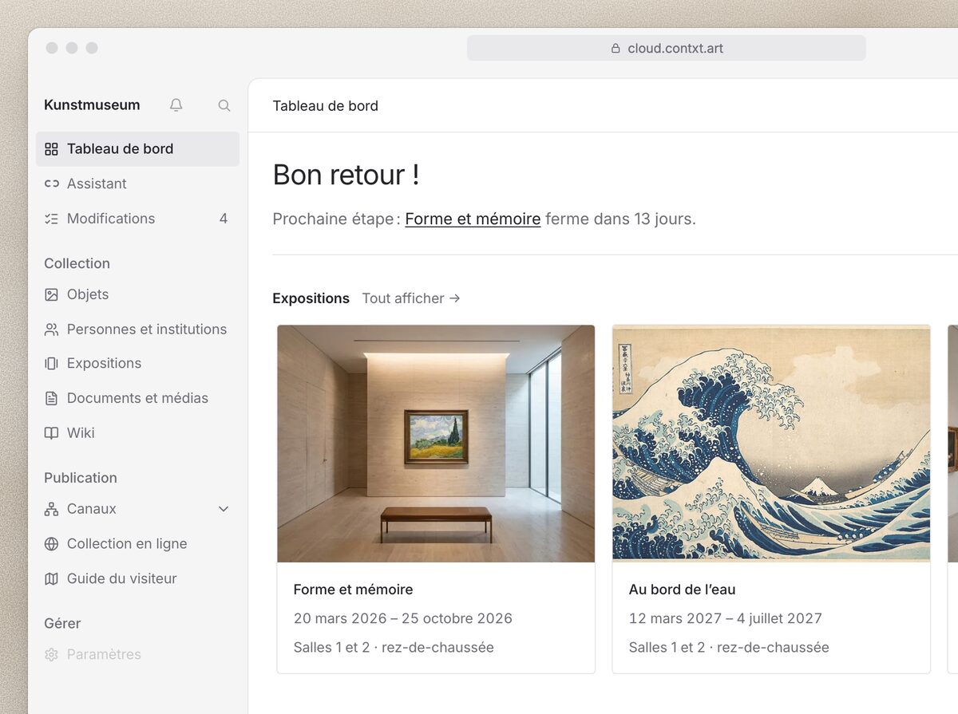Click the cloud.contxt.art address bar
The width and height of the screenshot is (958, 714).
point(667,48)
